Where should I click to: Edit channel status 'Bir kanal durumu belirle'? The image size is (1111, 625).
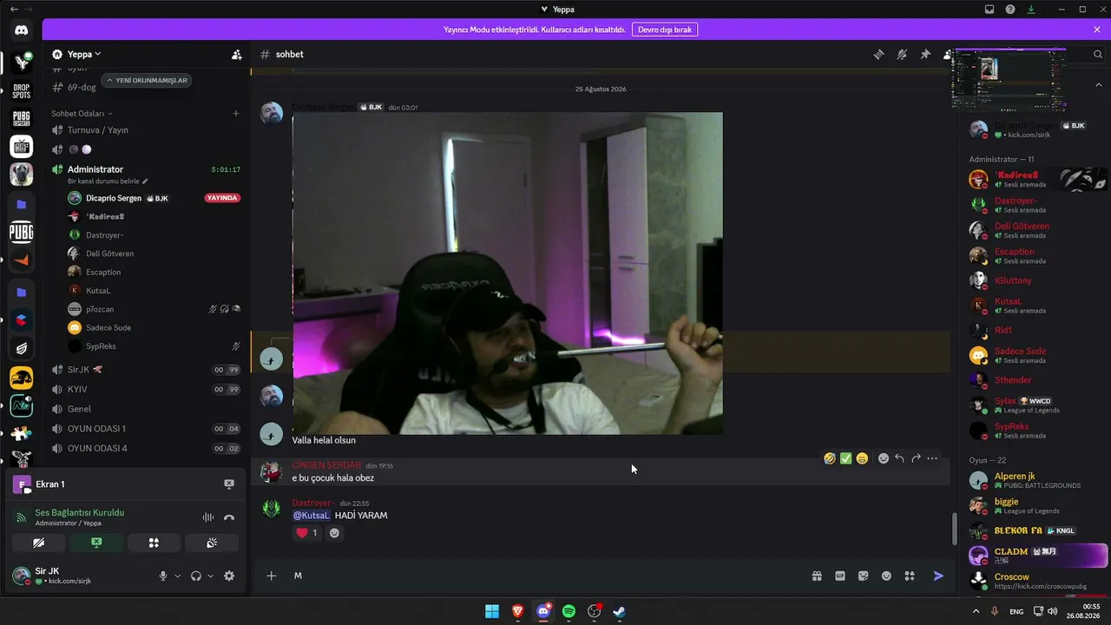(x=108, y=181)
